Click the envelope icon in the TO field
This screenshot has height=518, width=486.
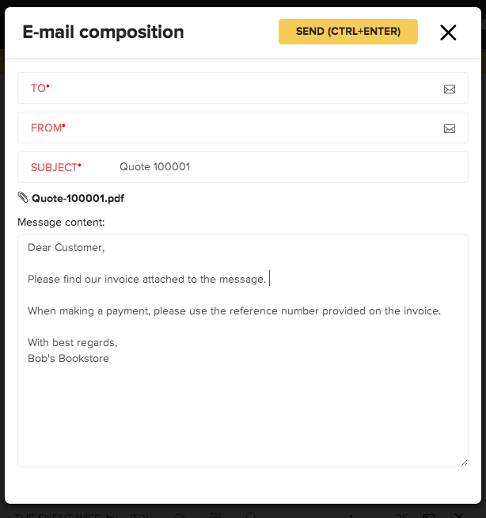[x=450, y=89]
